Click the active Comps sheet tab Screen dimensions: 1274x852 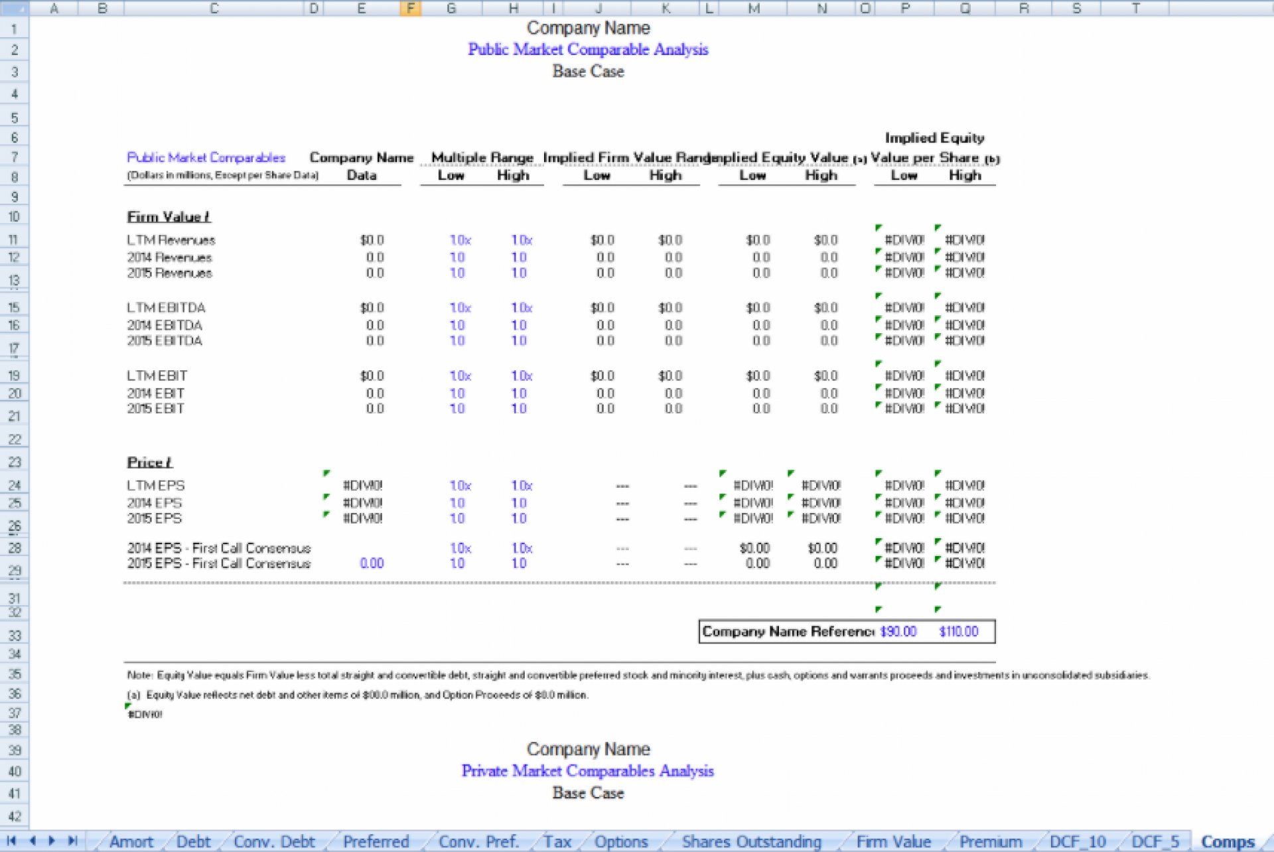(1228, 841)
